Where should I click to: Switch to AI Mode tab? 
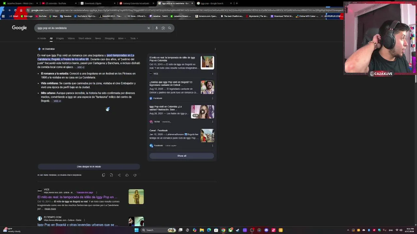pos(42,38)
